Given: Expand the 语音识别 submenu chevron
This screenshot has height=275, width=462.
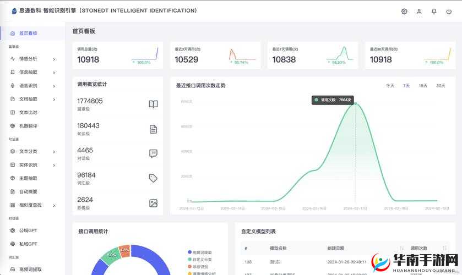Looking at the screenshot, I should click(x=54, y=86).
